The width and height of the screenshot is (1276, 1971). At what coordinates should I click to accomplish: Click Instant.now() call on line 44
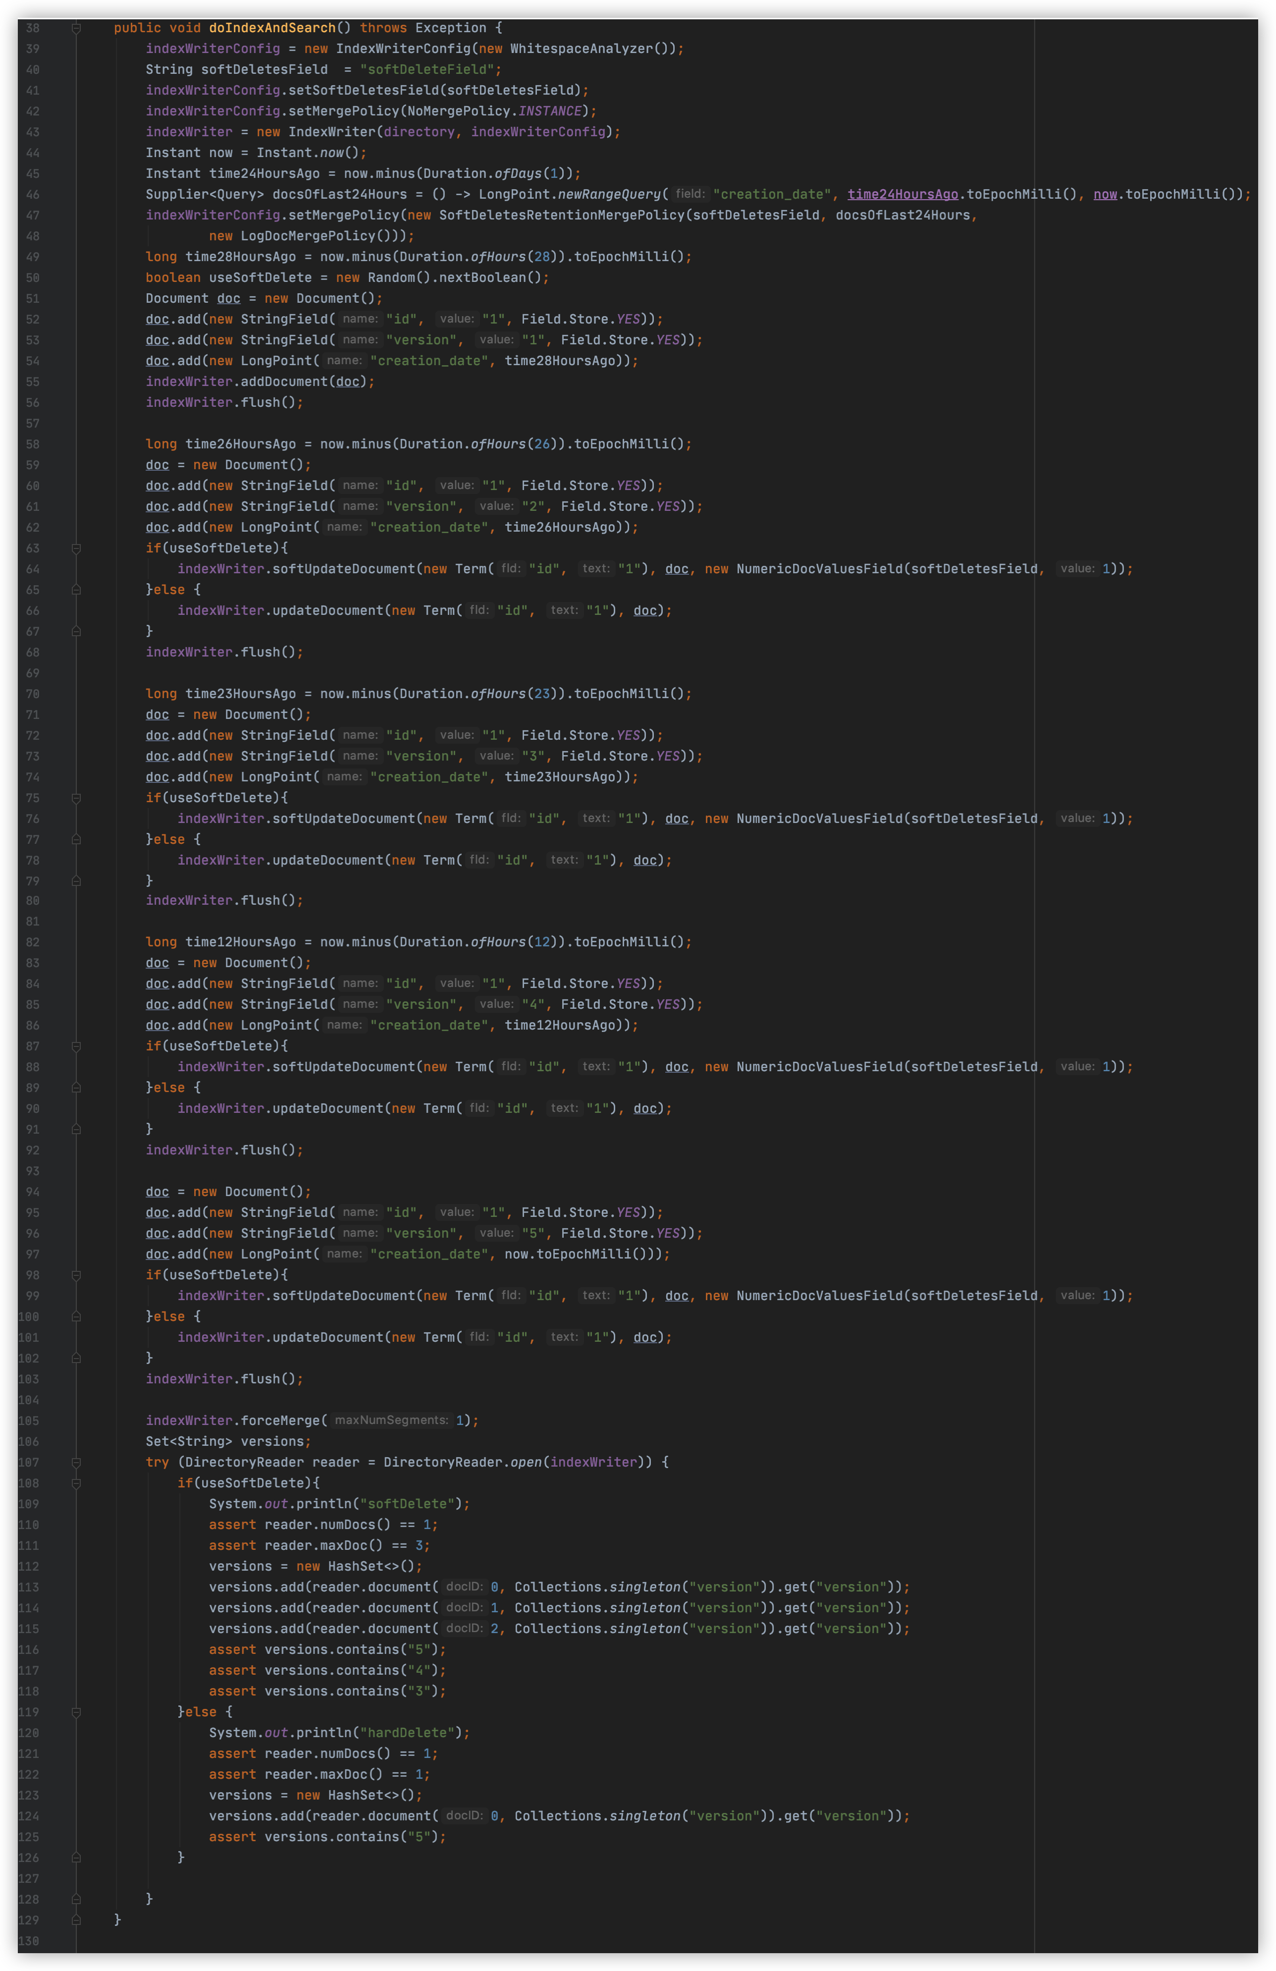[307, 153]
